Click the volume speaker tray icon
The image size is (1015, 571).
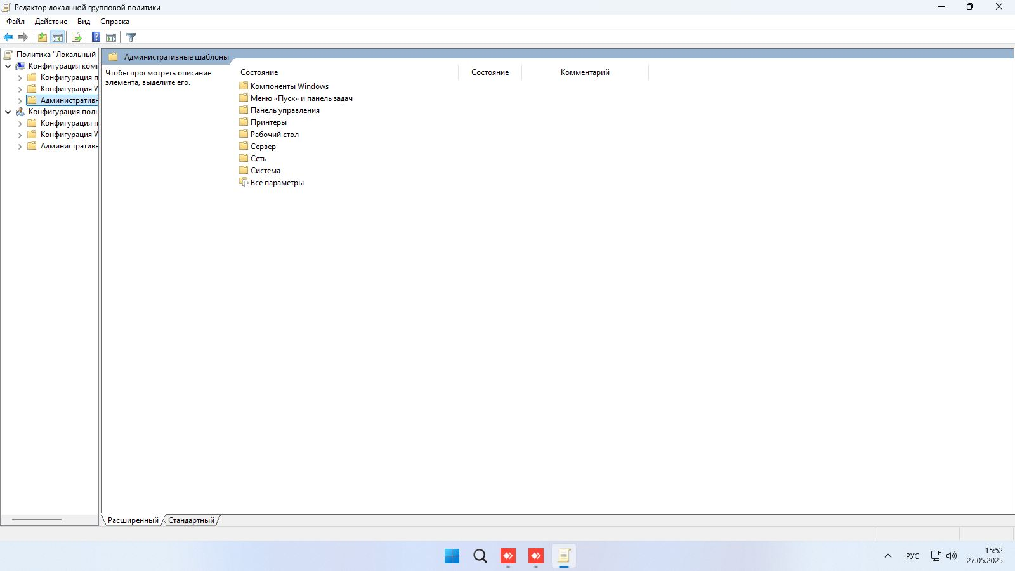point(952,556)
